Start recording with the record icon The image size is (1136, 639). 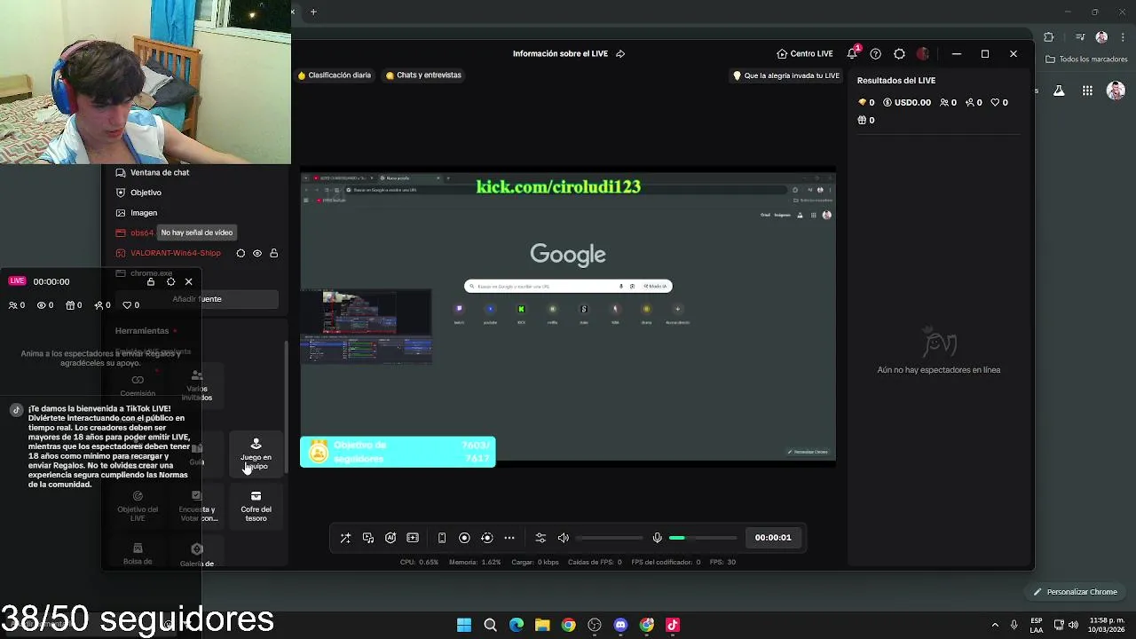(464, 538)
